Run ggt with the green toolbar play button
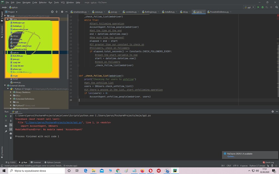Viewport: 279px width, 174px height. tap(258, 7)
